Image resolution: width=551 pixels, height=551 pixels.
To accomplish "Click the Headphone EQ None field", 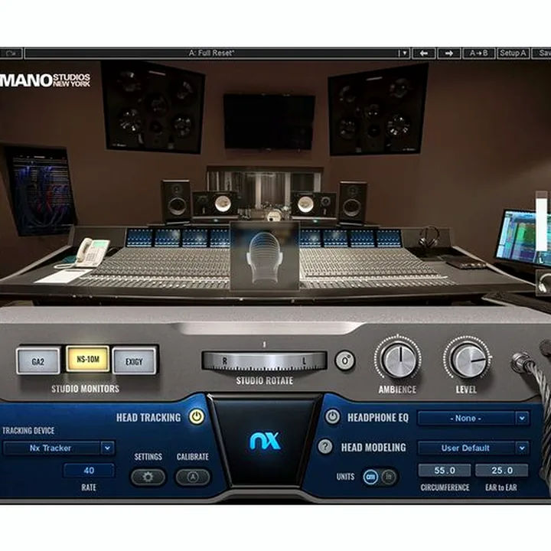I will click(x=466, y=418).
